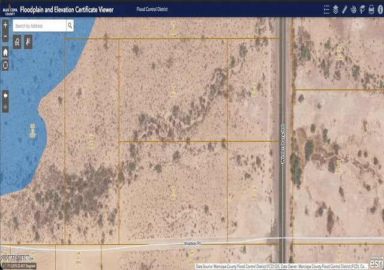Open the Print tool
The width and height of the screenshot is (384, 270).
(x=371, y=10)
